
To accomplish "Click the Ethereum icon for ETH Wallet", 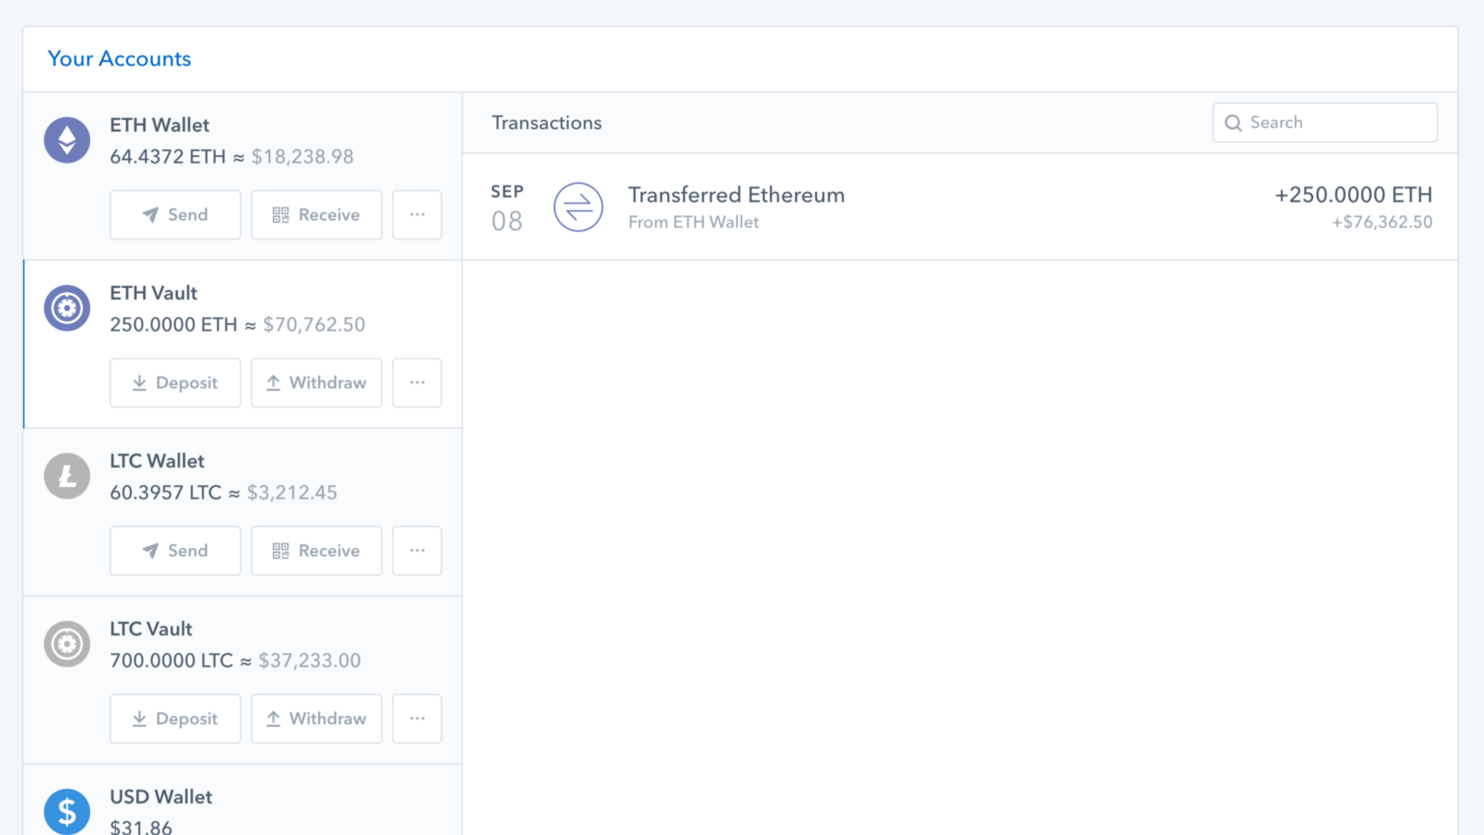I will click(x=67, y=140).
